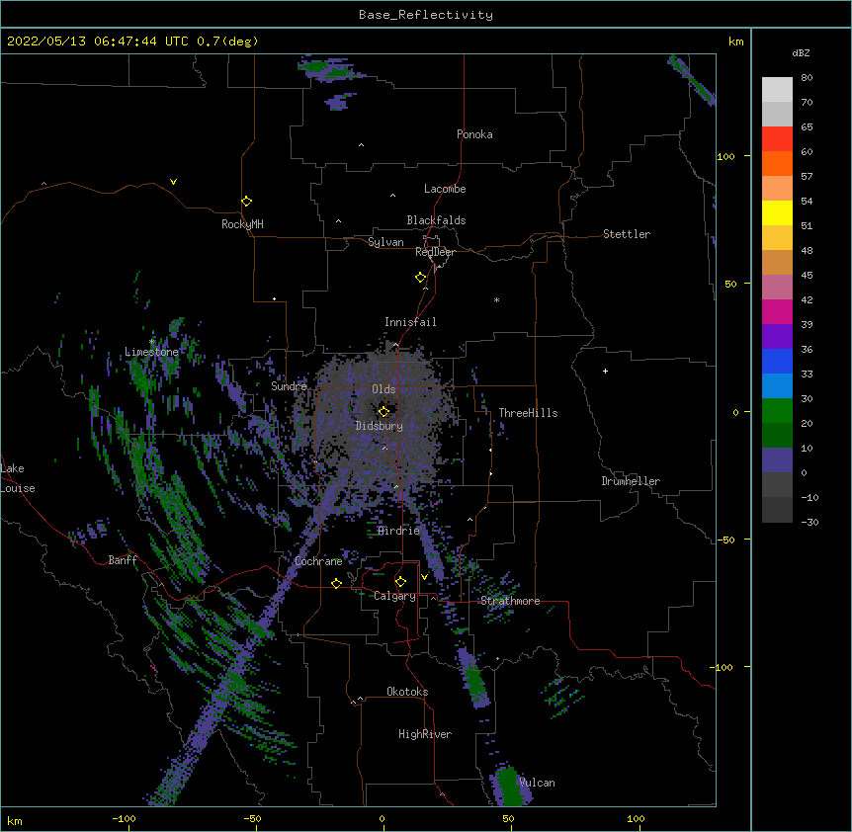The width and height of the screenshot is (852, 832).
Task: Click the km unit label at top right
Action: tap(736, 42)
